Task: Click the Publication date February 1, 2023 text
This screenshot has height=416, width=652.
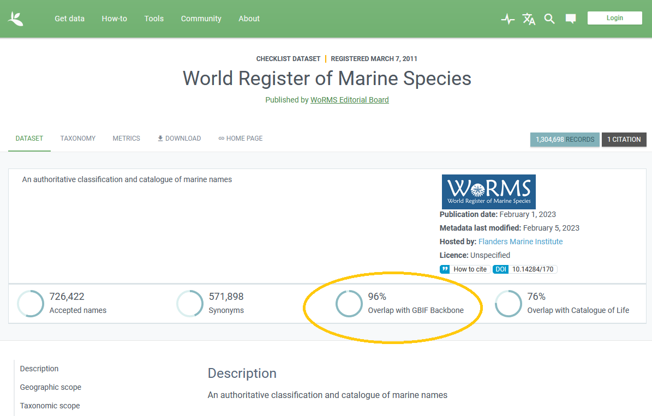Action: click(498, 214)
